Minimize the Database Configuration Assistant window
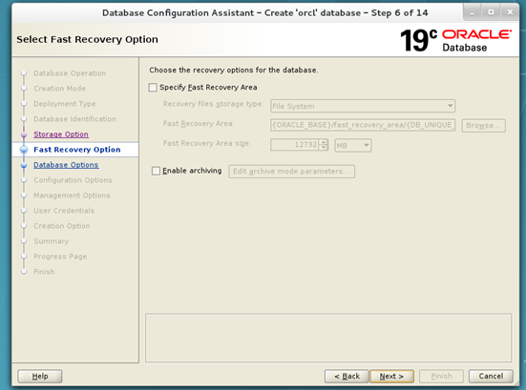The width and height of the screenshot is (526, 390). click(x=473, y=12)
